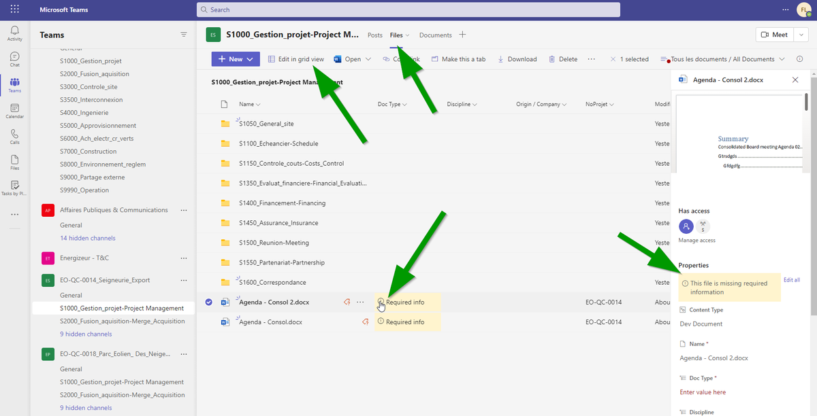The image size is (817, 416).
Task: Open the Agenda - Consol 2.docx preview thumbnail
Action: tap(740, 133)
